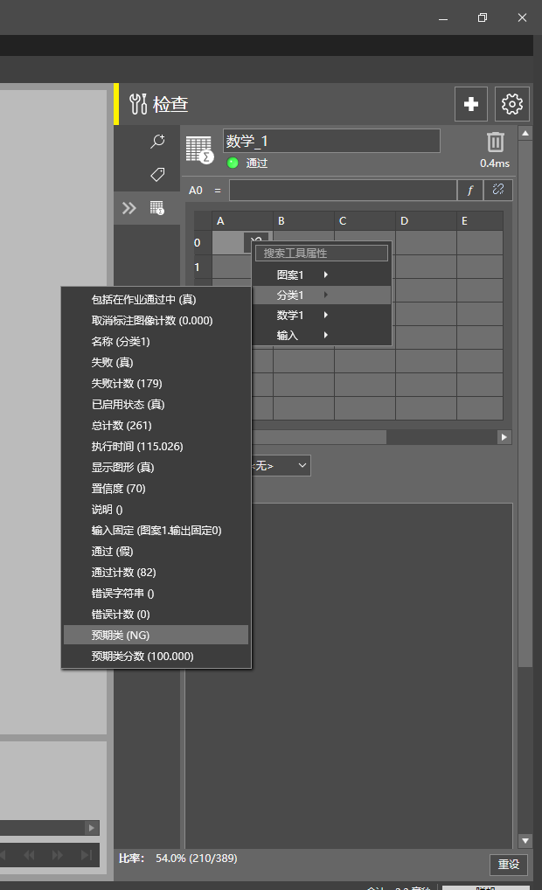Image resolution: width=542 pixels, height=890 pixels.
Task: Select 错误计数 (0) property
Action: 156,615
